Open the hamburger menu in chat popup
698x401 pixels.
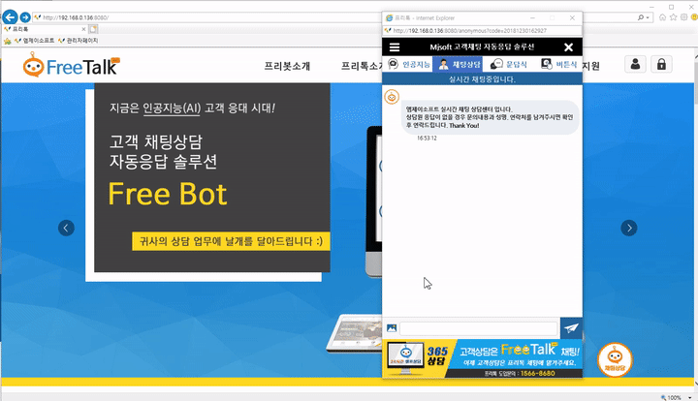coord(395,47)
